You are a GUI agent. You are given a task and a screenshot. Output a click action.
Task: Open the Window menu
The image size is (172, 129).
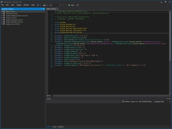click(x=26, y=5)
